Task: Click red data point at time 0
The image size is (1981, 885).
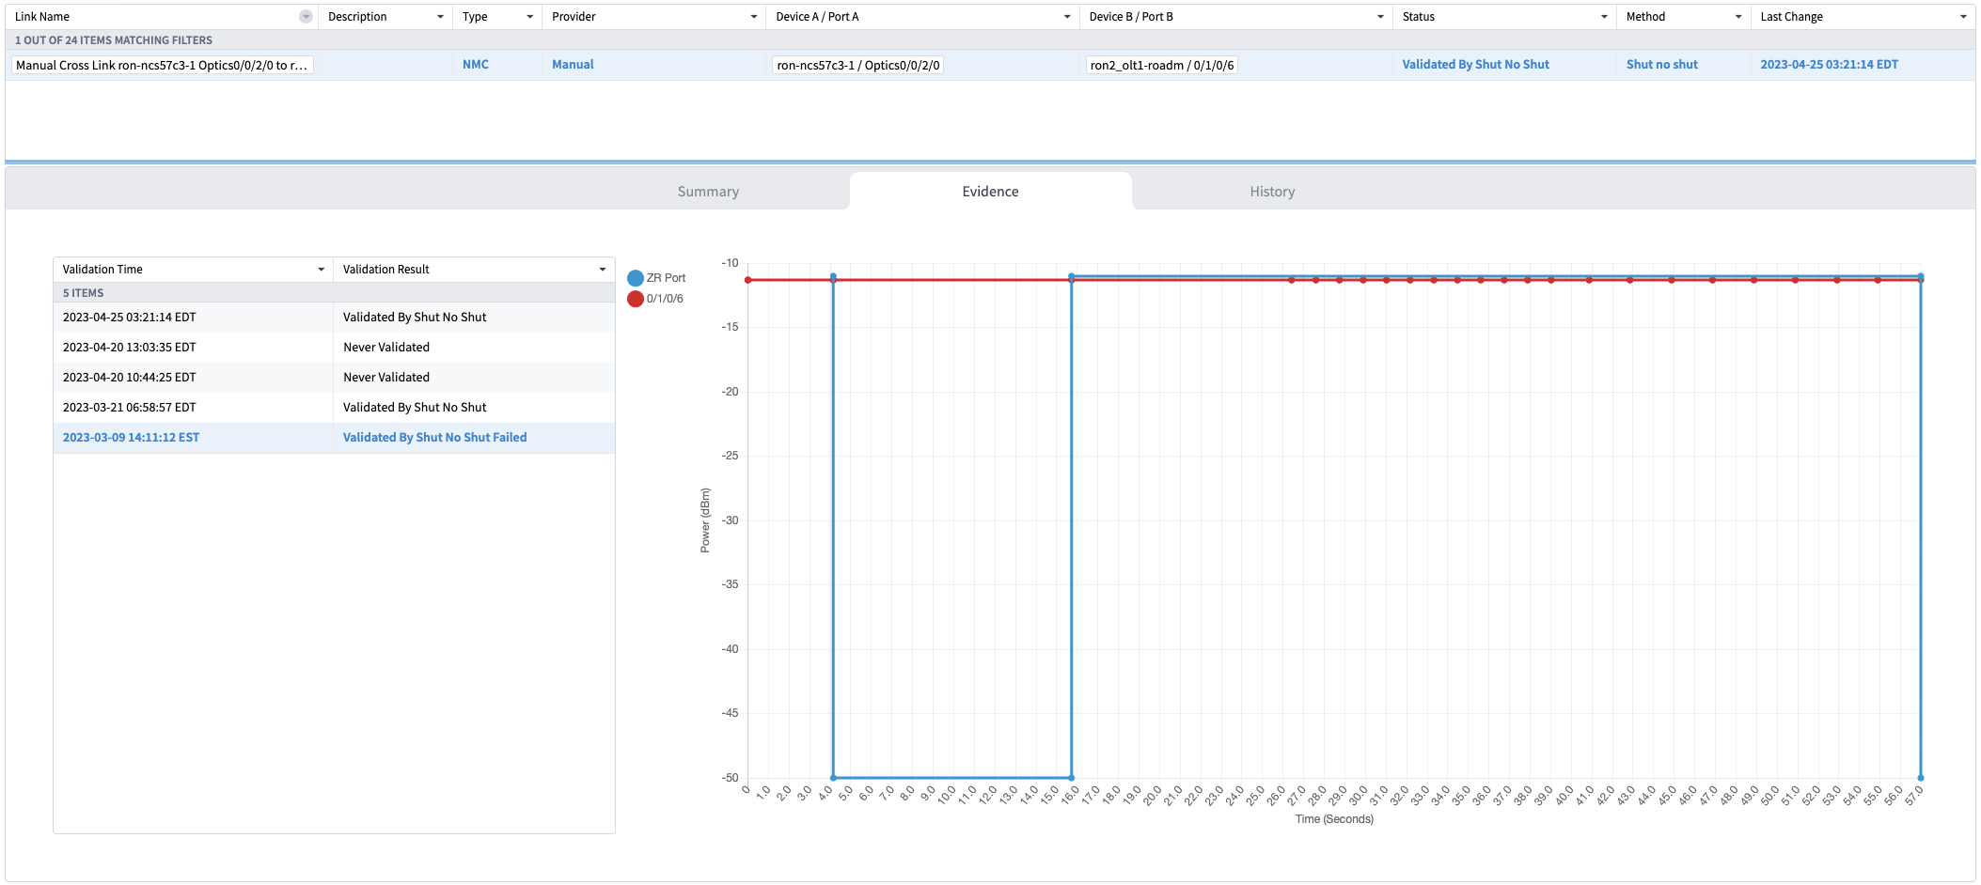Action: tap(748, 280)
